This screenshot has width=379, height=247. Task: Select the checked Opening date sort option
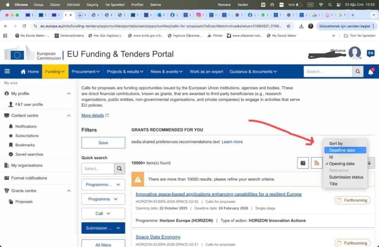342,164
